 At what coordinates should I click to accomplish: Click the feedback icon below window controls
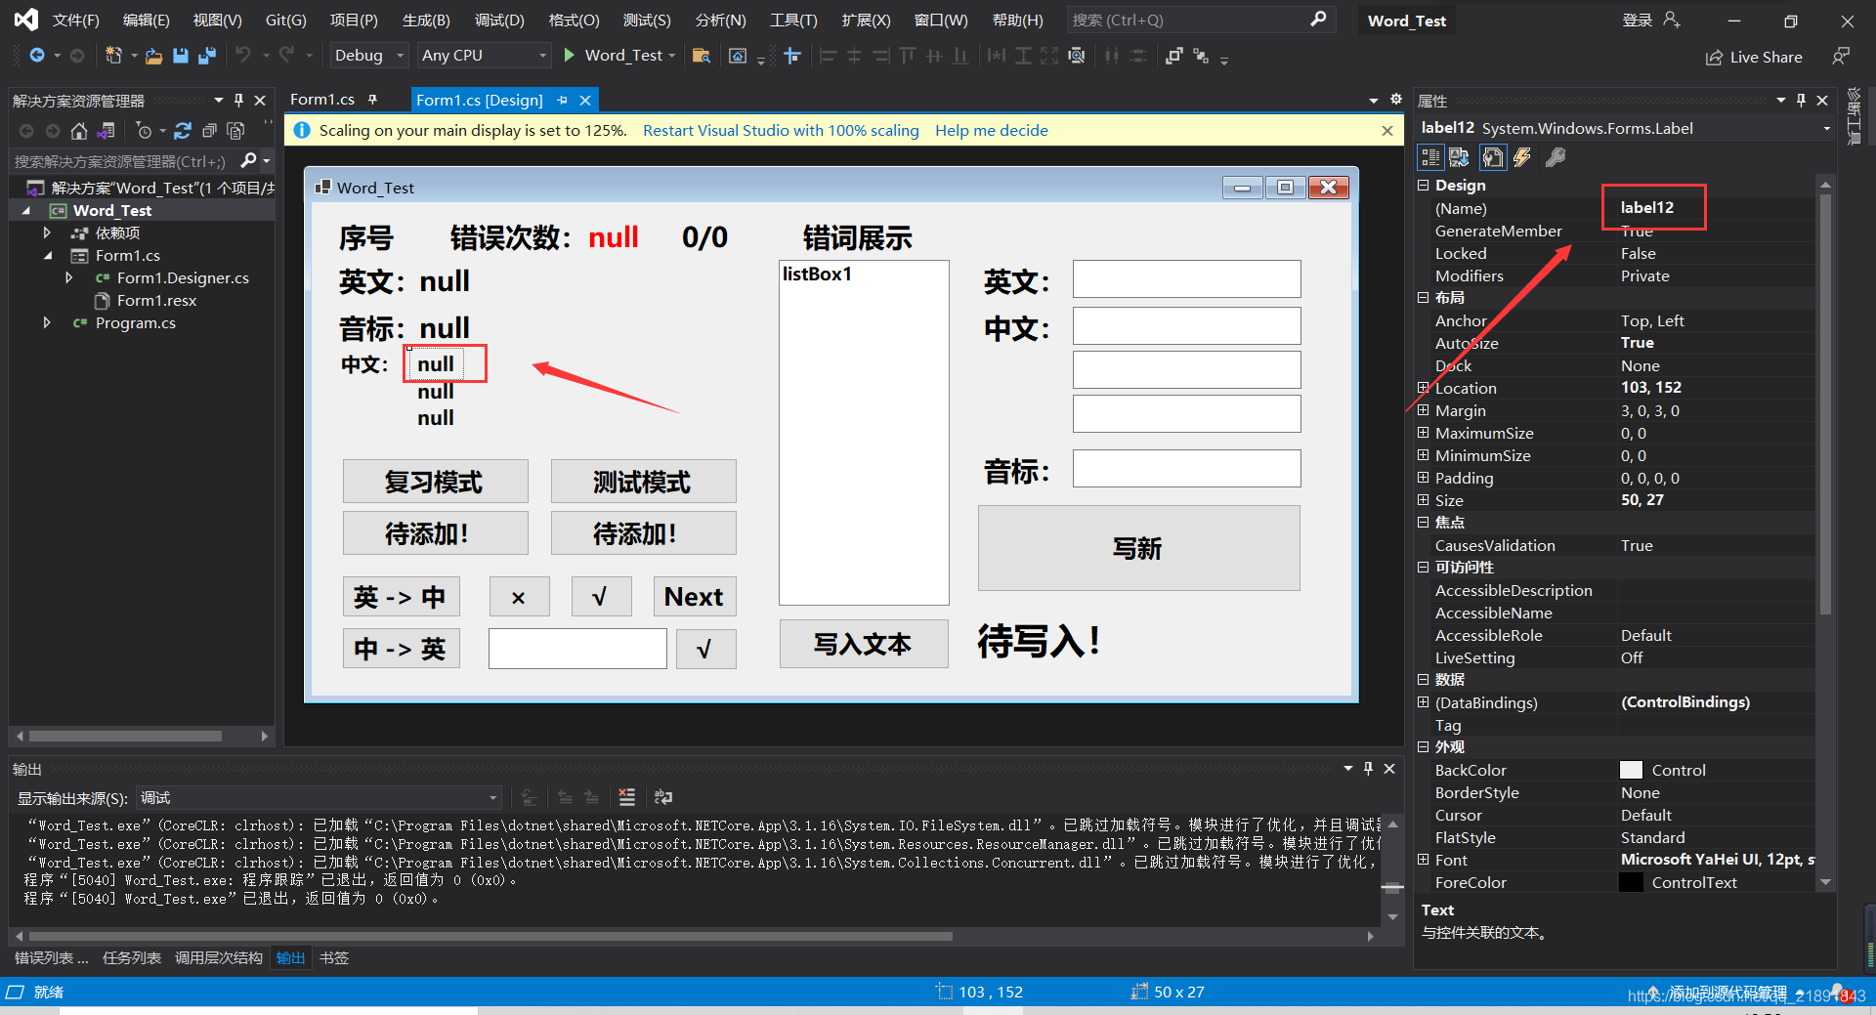coord(1841,57)
